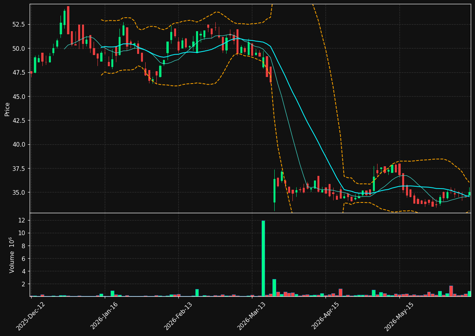Click the 35.0 price axis label

(x=18, y=192)
